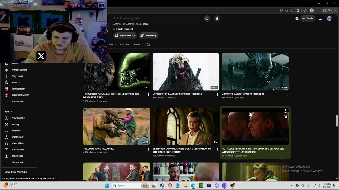Click the page vertical scrollbar thumb
The width and height of the screenshot is (339, 190).
tap(337, 121)
